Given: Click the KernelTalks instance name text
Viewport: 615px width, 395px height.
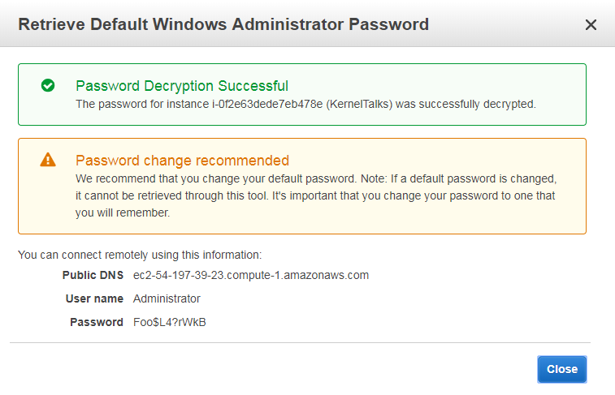Looking at the screenshot, I should [x=359, y=104].
